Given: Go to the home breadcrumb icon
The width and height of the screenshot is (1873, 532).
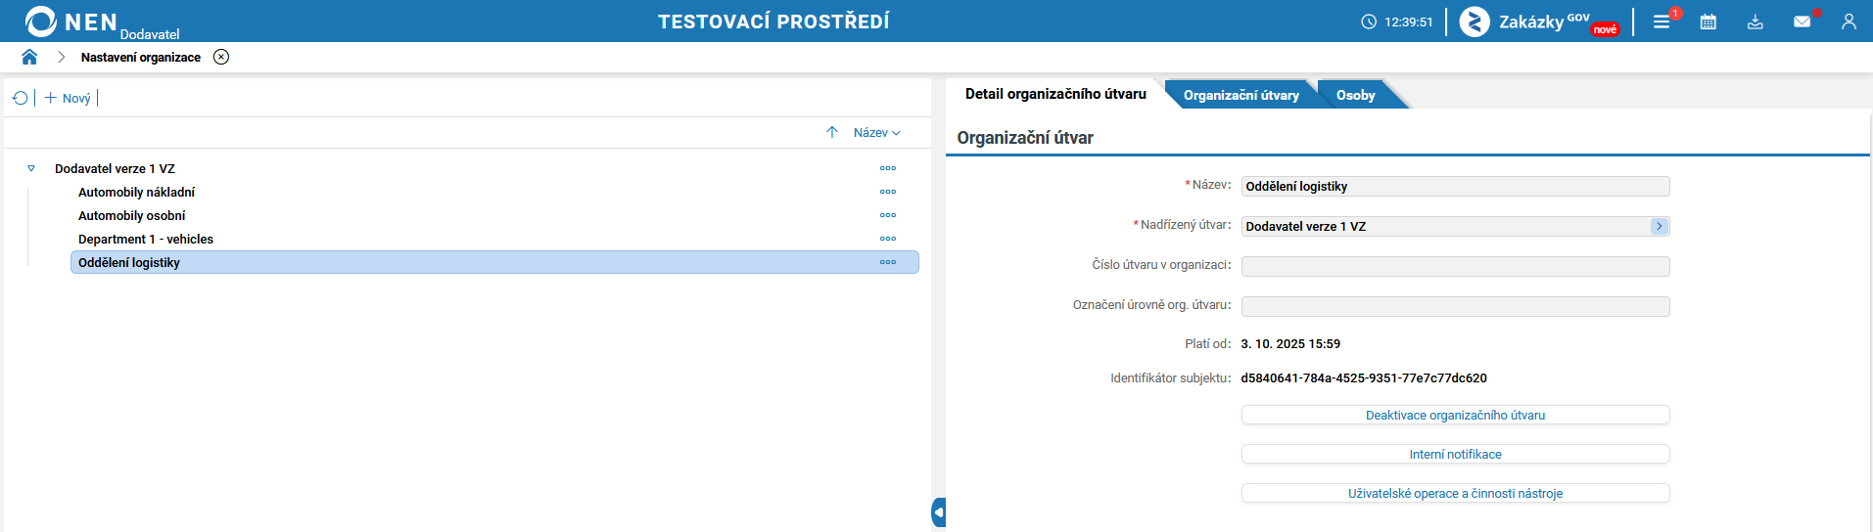Looking at the screenshot, I should [x=29, y=57].
